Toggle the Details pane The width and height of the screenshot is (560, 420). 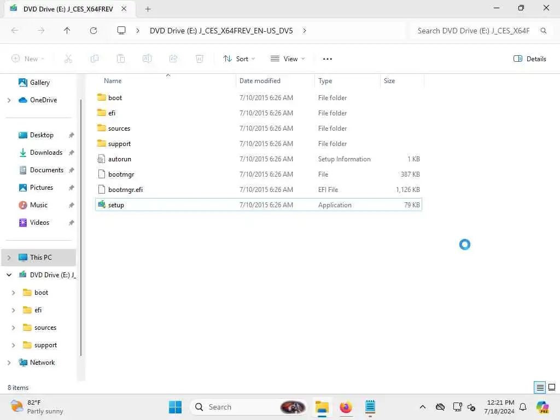[x=529, y=59]
